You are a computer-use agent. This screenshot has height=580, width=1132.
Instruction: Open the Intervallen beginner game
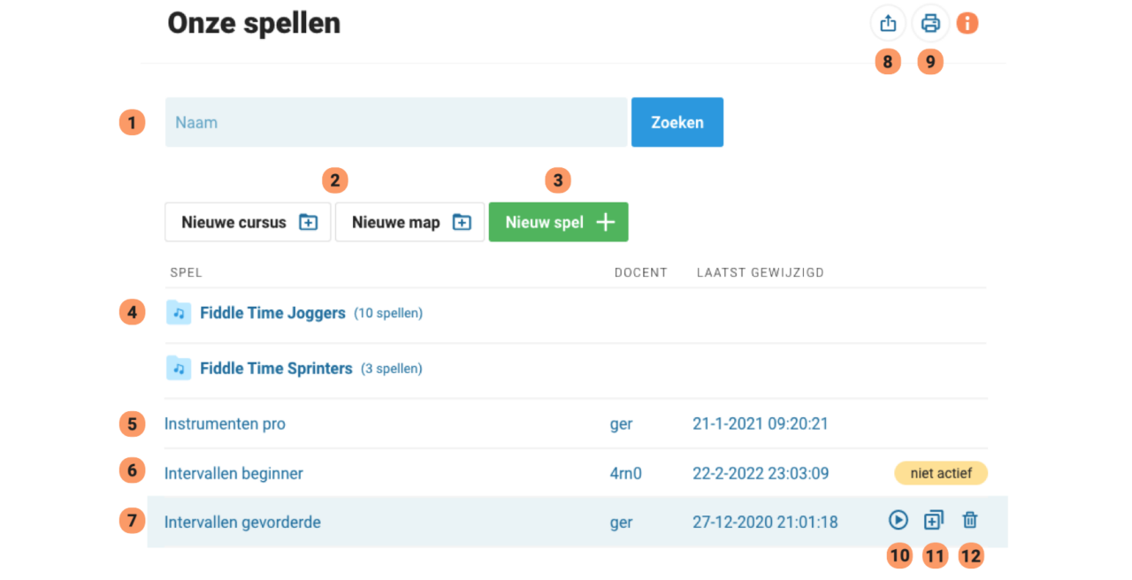(x=233, y=473)
